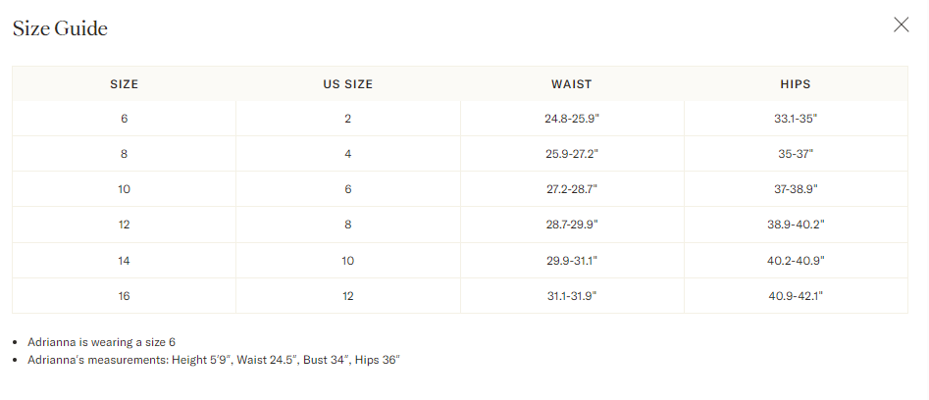Click the HIPS column header
This screenshot has width=929, height=400.
[796, 84]
